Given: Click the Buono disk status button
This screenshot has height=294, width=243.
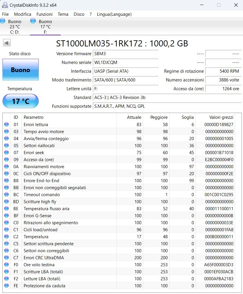Looking at the screenshot, I should pos(21,70).
